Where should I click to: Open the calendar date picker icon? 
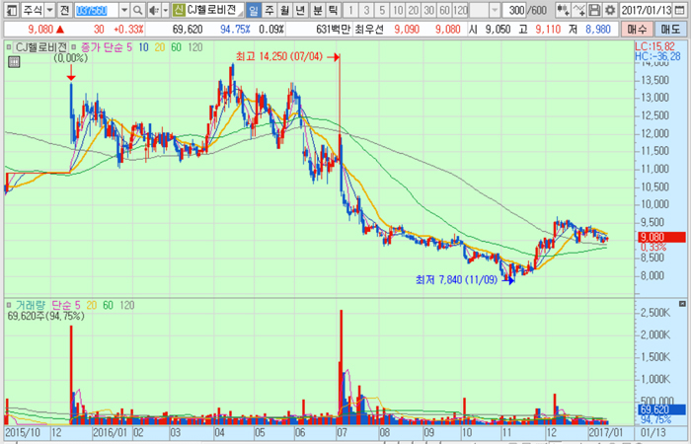coord(681,10)
